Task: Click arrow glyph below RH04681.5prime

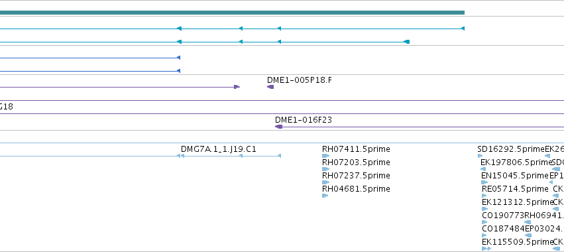Action: click(325, 196)
